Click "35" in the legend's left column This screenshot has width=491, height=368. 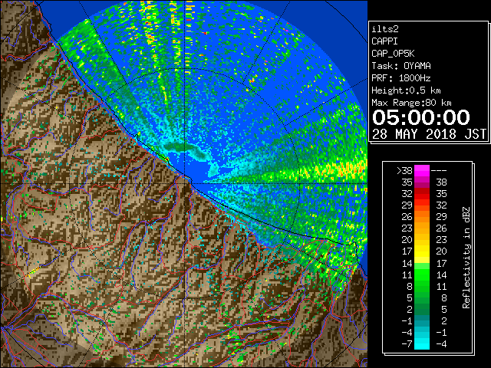(407, 182)
